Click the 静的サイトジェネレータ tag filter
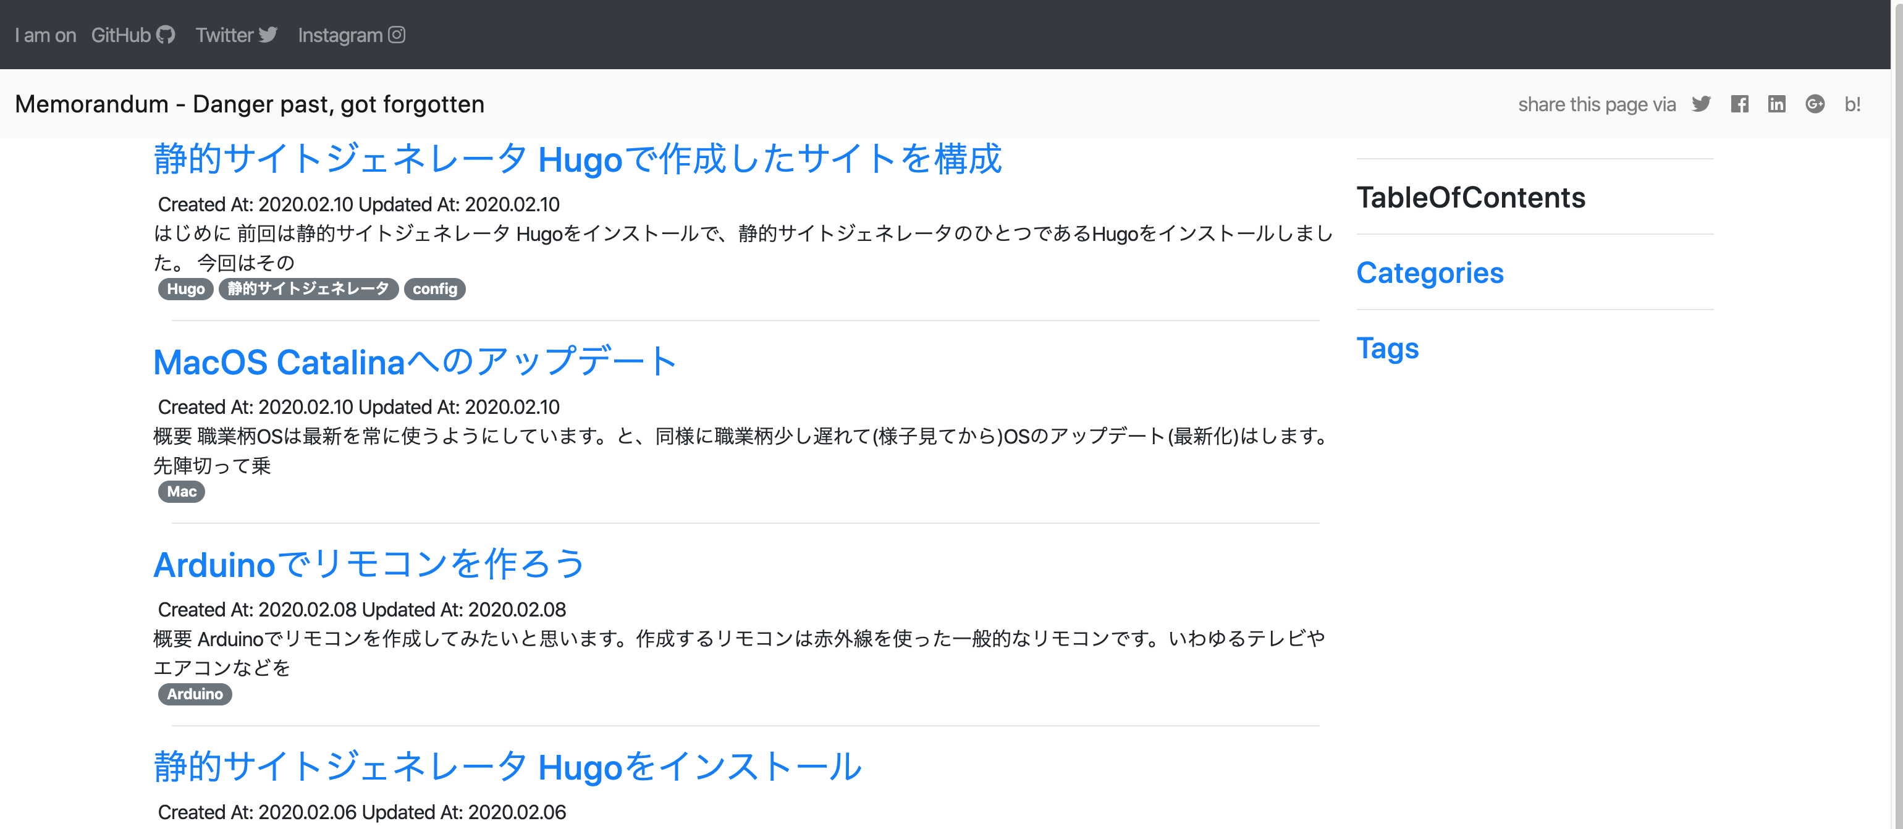 coord(308,289)
